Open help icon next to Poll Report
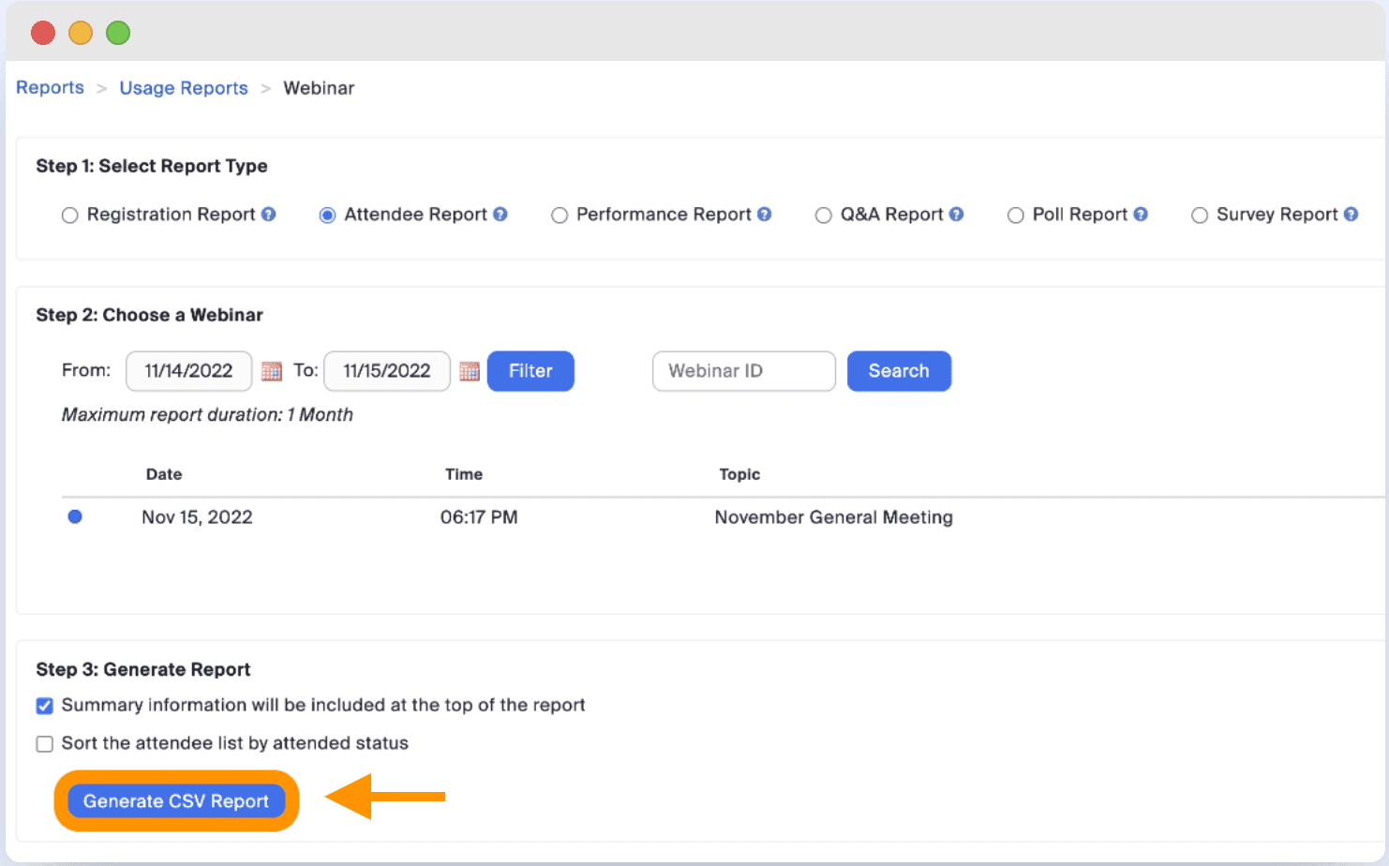The height and width of the screenshot is (866, 1389). (x=1141, y=215)
